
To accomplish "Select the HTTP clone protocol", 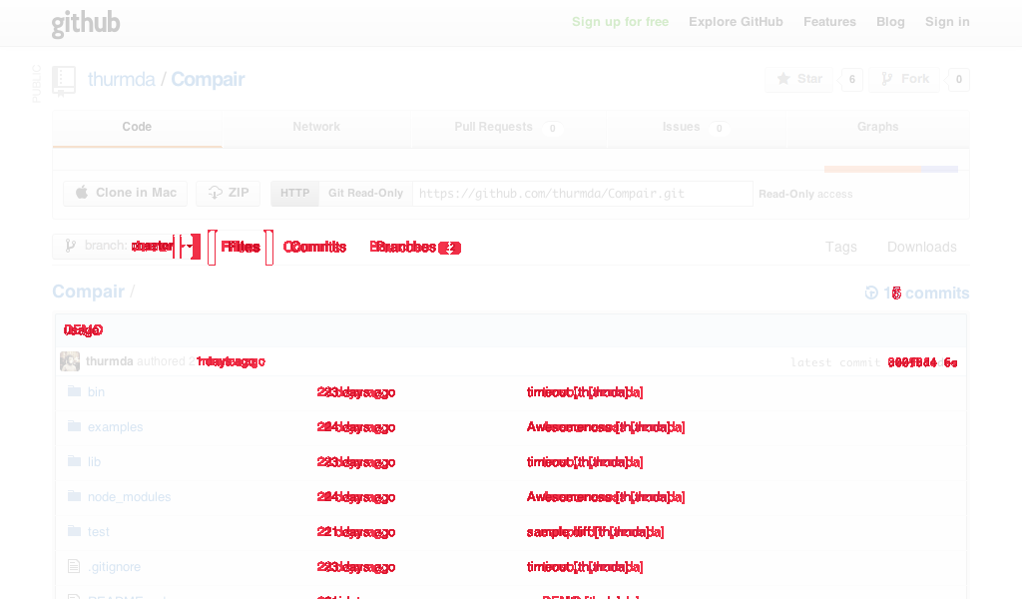I will coord(294,194).
